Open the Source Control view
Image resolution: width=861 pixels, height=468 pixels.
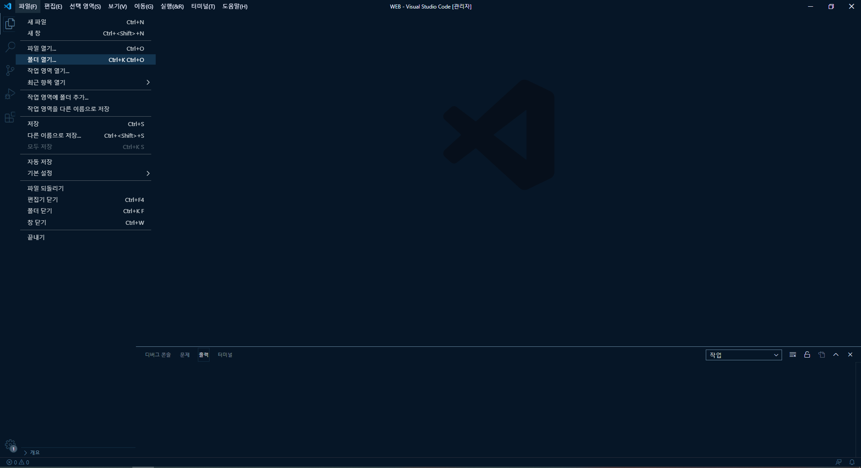(x=10, y=70)
